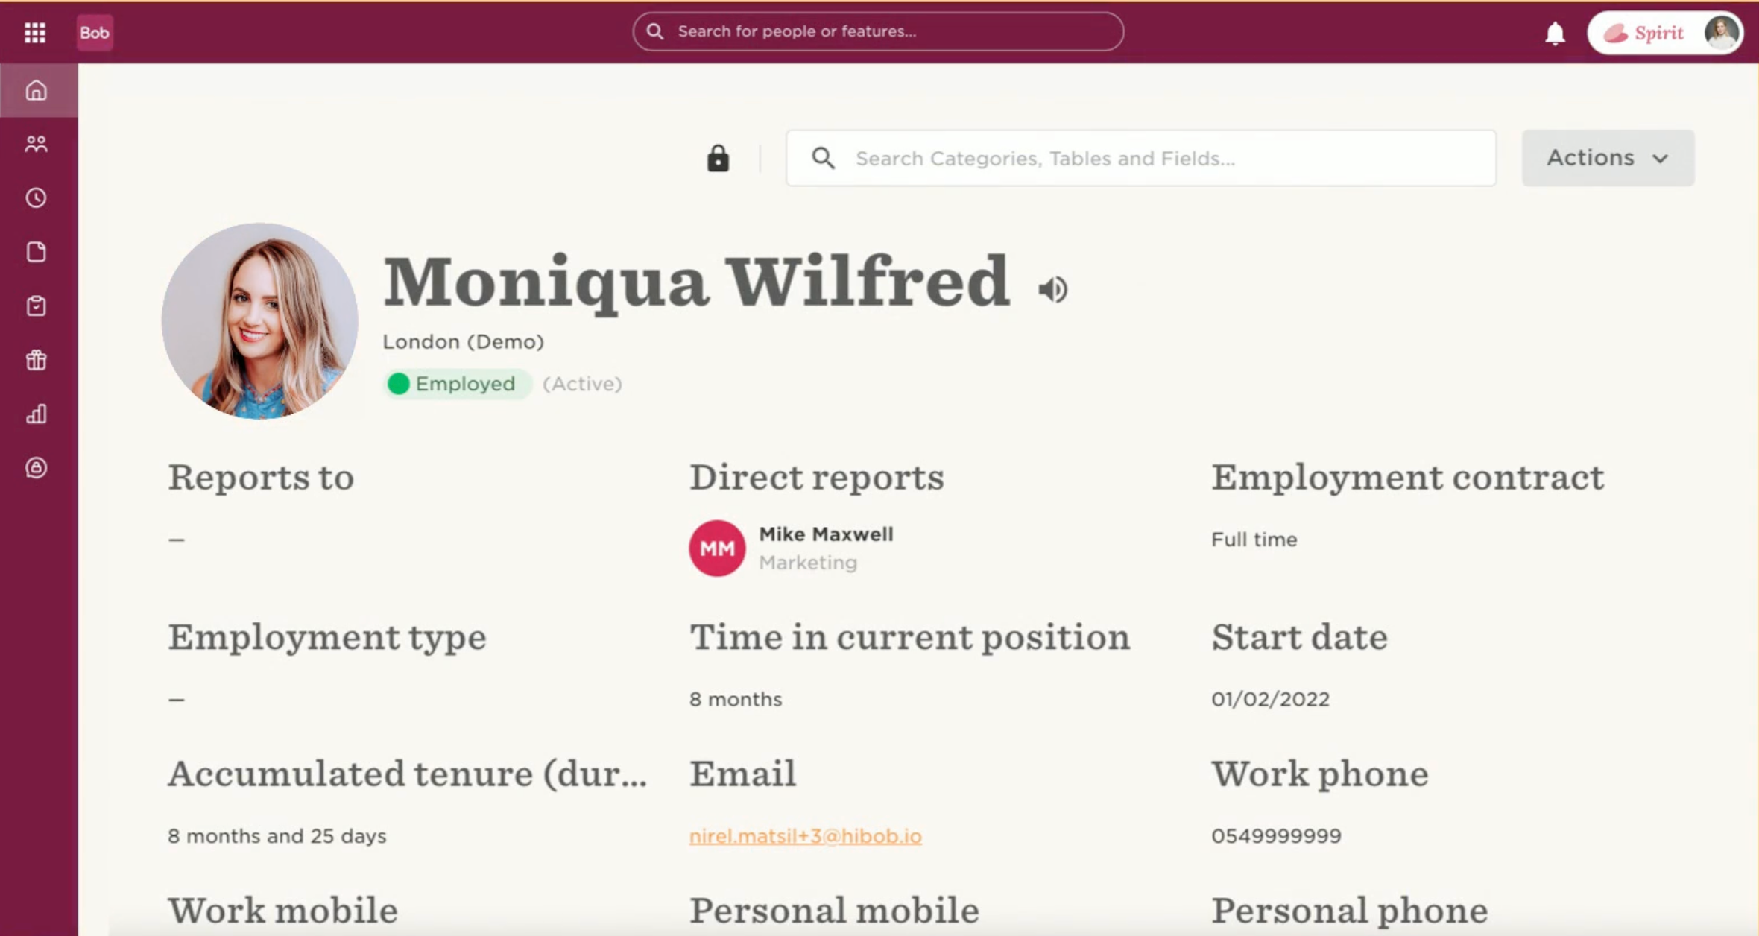1759x936 pixels.
Task: Open the circled lock sidebar icon
Action: 36,468
